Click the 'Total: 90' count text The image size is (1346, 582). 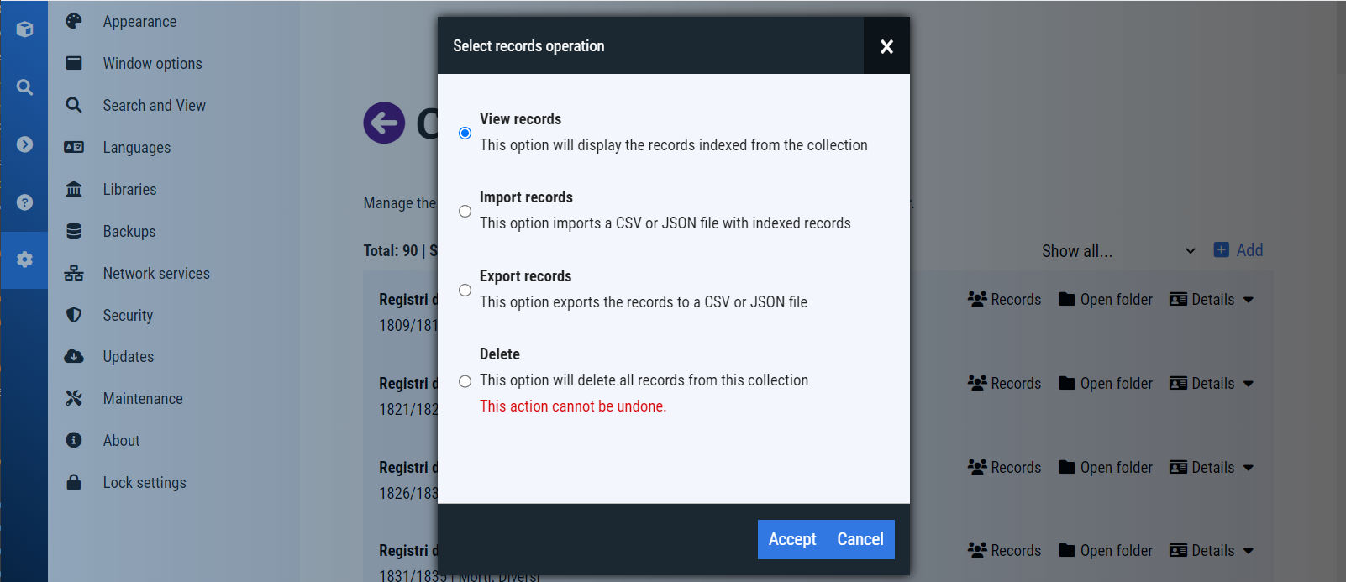[391, 251]
